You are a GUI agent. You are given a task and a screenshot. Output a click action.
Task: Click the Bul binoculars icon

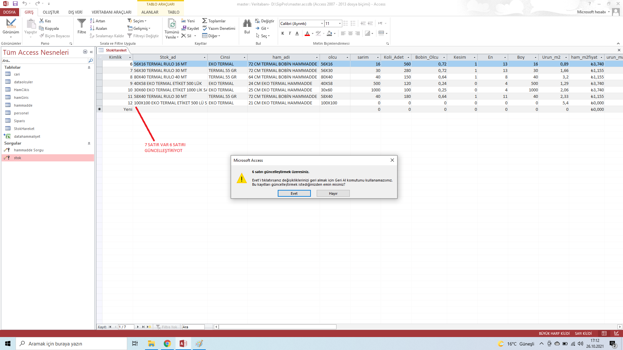tap(247, 24)
